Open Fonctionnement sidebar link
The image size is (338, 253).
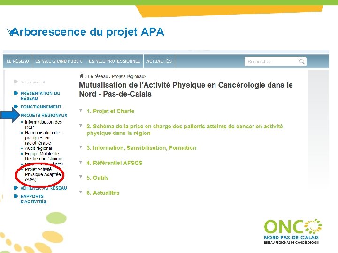(41, 107)
